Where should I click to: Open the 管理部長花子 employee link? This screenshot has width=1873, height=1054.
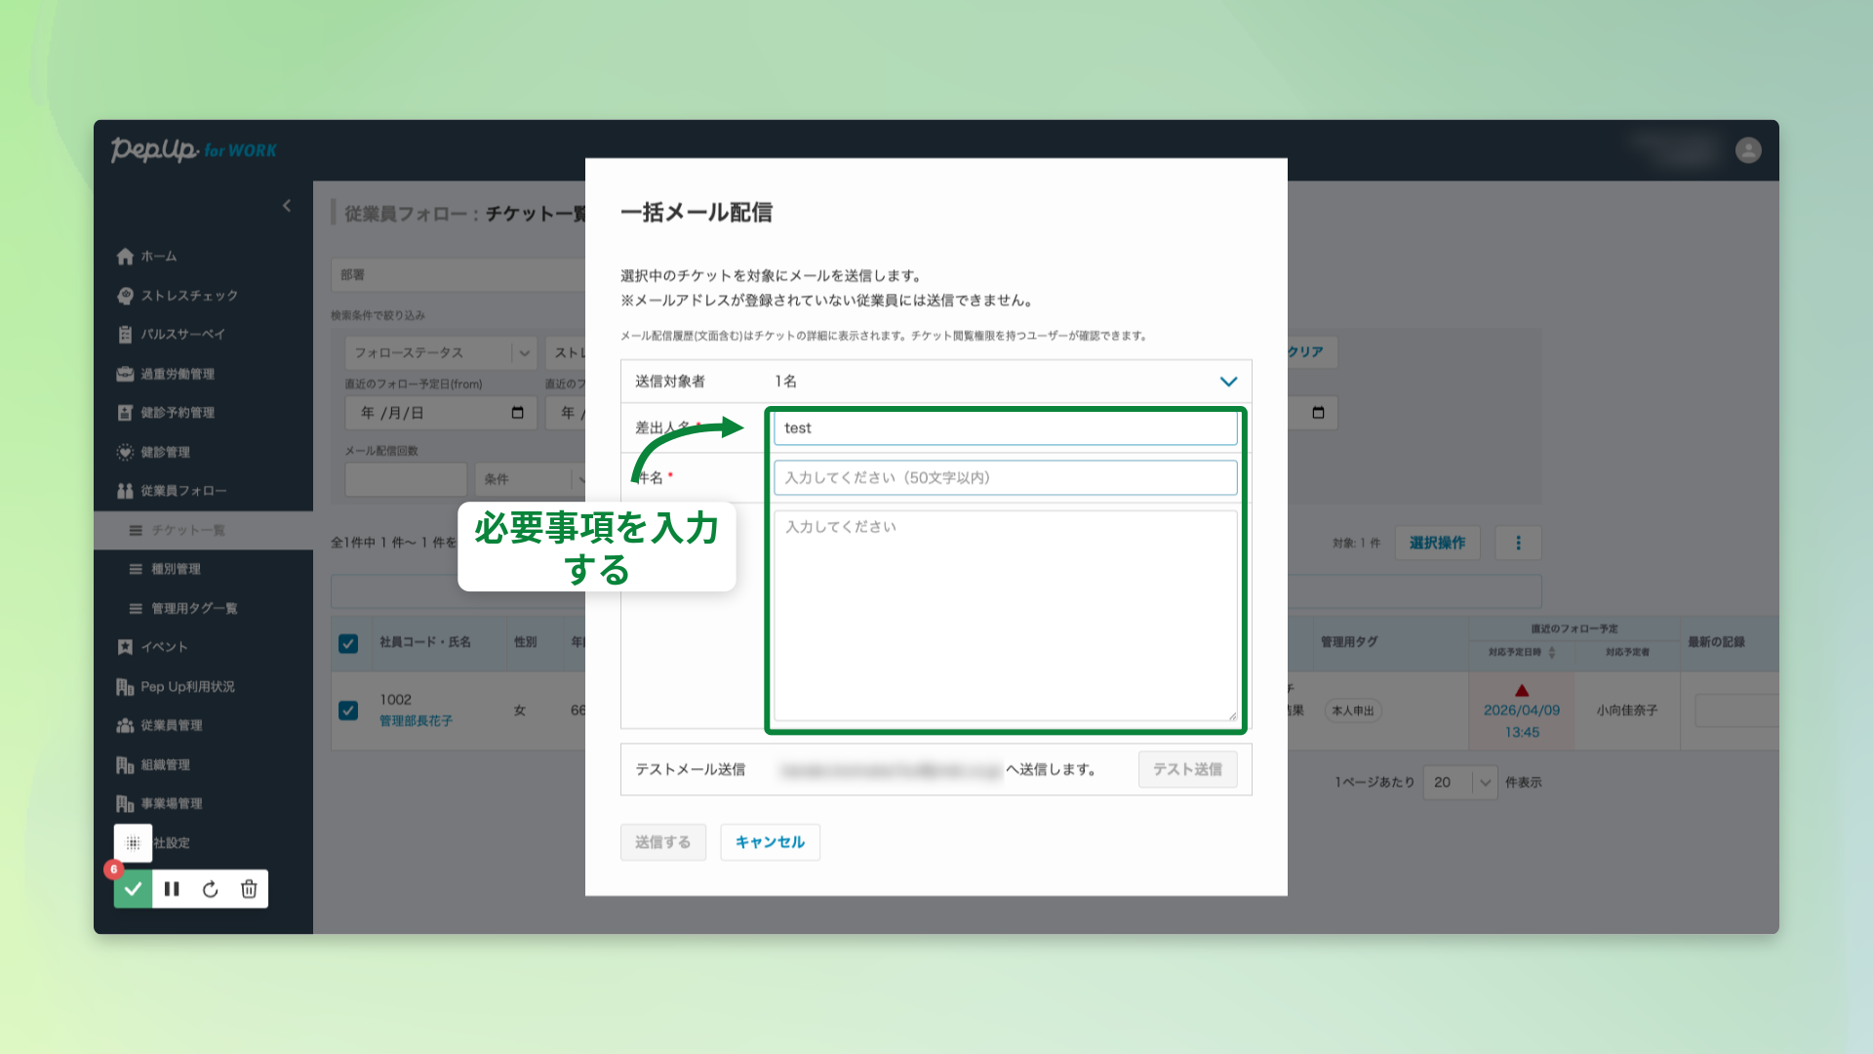pyautogui.click(x=416, y=721)
